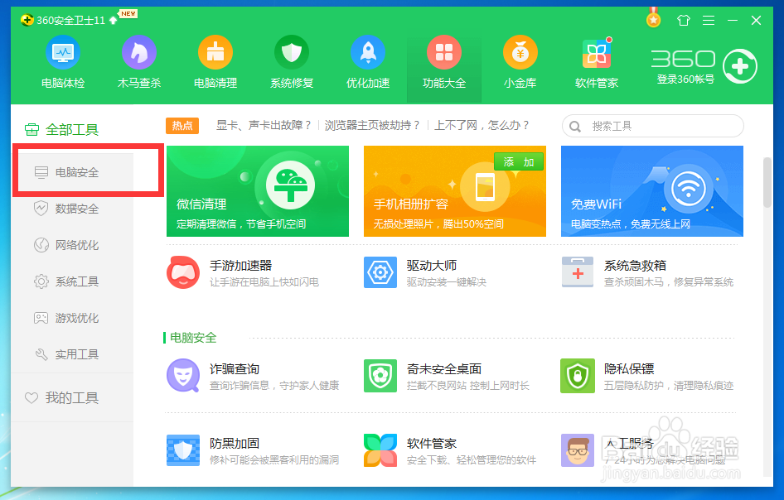The height and width of the screenshot is (500, 784).
Task: Open the 手机相册扩容 banner
Action: tap(454, 190)
